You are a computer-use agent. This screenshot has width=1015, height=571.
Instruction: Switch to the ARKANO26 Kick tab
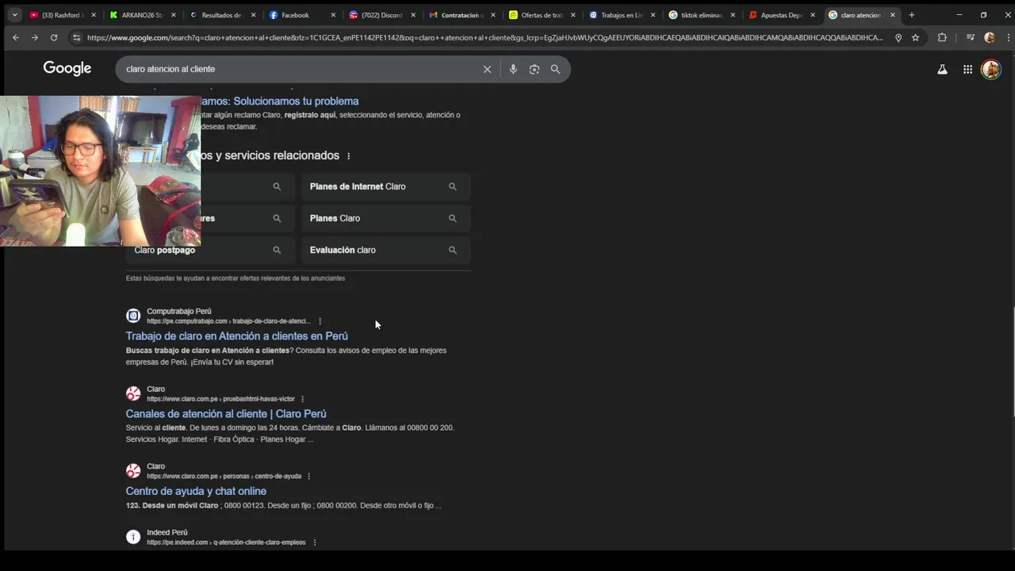(143, 15)
